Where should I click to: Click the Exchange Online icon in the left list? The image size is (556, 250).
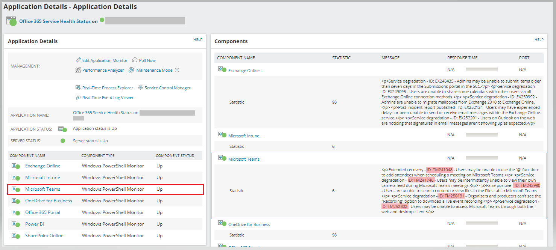coord(15,166)
